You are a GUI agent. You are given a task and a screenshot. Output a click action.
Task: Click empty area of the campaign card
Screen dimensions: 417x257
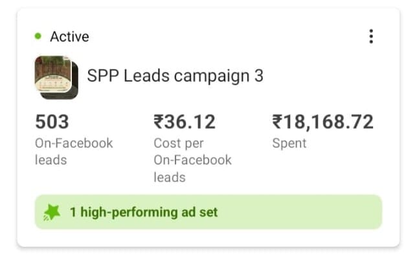point(306,170)
